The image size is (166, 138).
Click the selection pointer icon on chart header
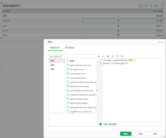tap(151, 6)
